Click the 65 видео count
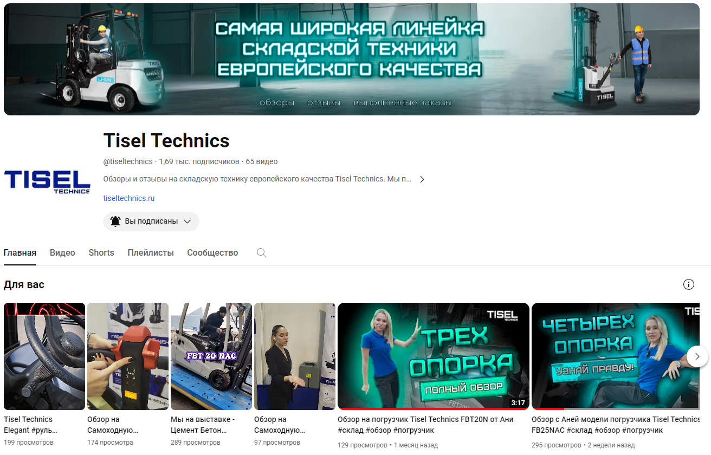The image size is (711, 455). pos(262,161)
